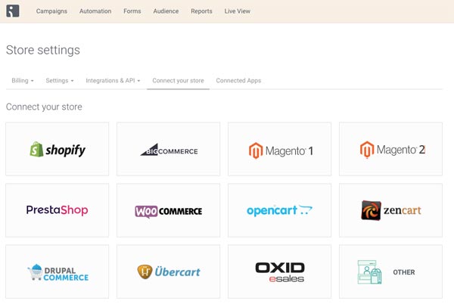Connect a Zen Cart store
This screenshot has width=454, height=304.
coord(391,210)
